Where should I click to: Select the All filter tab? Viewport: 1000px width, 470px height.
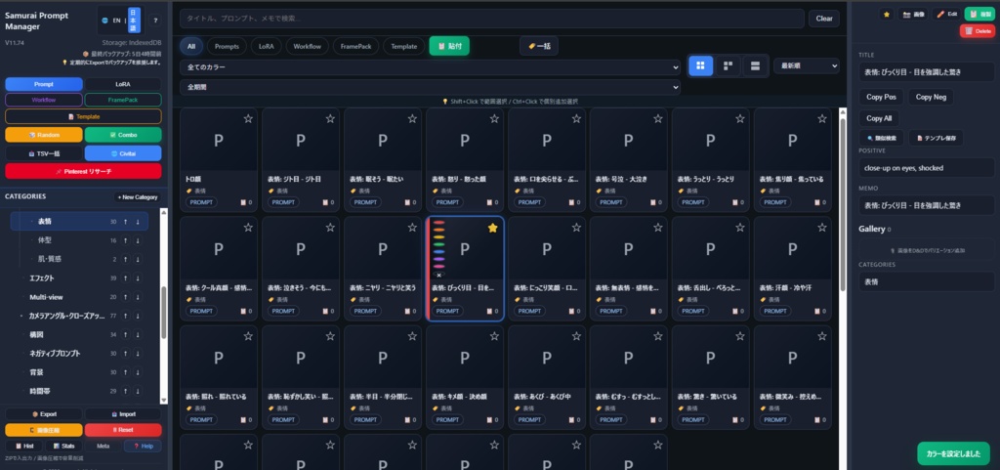[x=191, y=46]
